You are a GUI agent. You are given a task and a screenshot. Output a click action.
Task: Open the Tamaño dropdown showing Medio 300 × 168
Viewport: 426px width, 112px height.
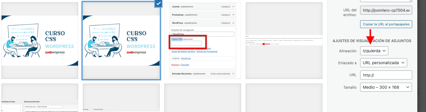[386, 87]
